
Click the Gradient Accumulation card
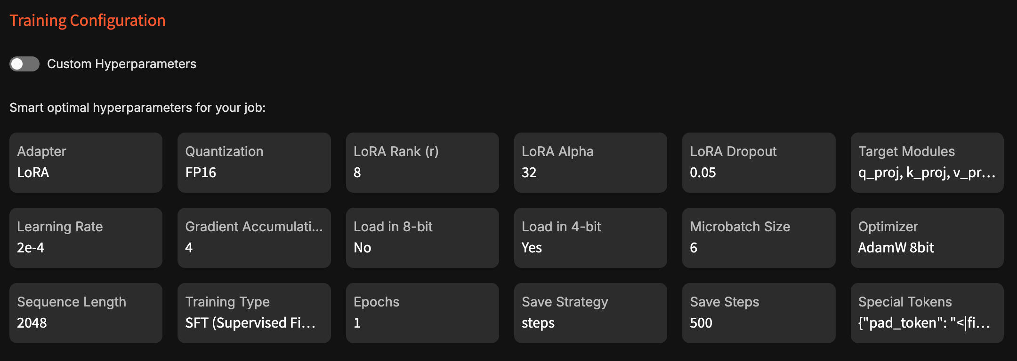254,237
